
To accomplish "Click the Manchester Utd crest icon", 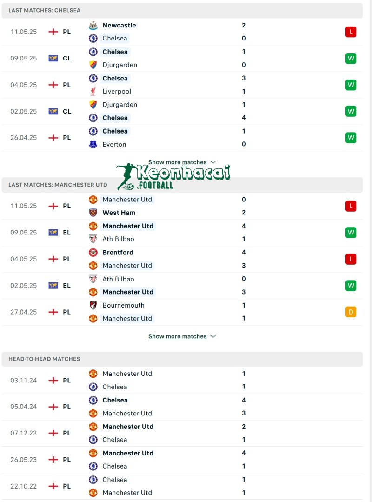I will tap(93, 199).
